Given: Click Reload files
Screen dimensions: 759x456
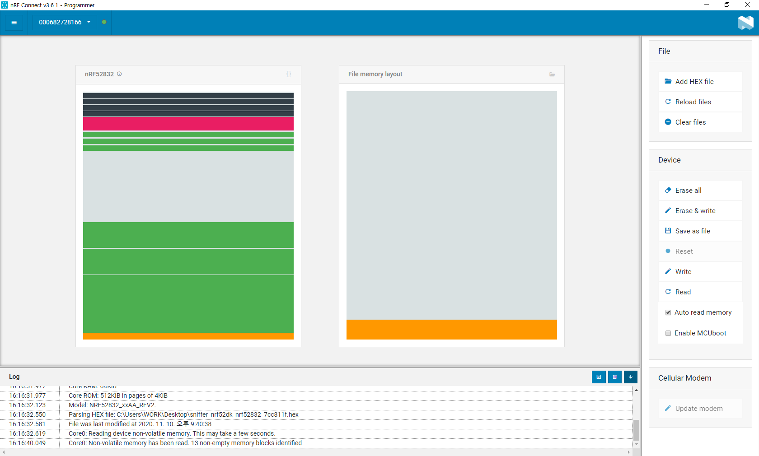Looking at the screenshot, I should click(x=700, y=102).
